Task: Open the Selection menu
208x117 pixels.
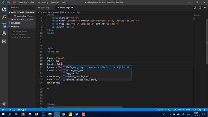Action: 23,2
